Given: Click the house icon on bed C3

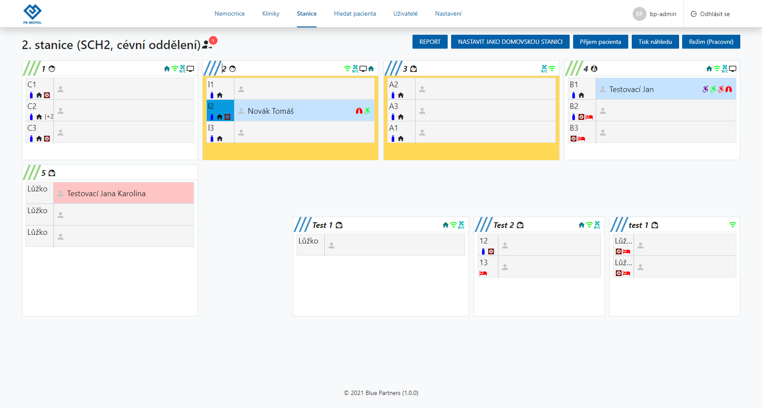Looking at the screenshot, I should (x=39, y=138).
